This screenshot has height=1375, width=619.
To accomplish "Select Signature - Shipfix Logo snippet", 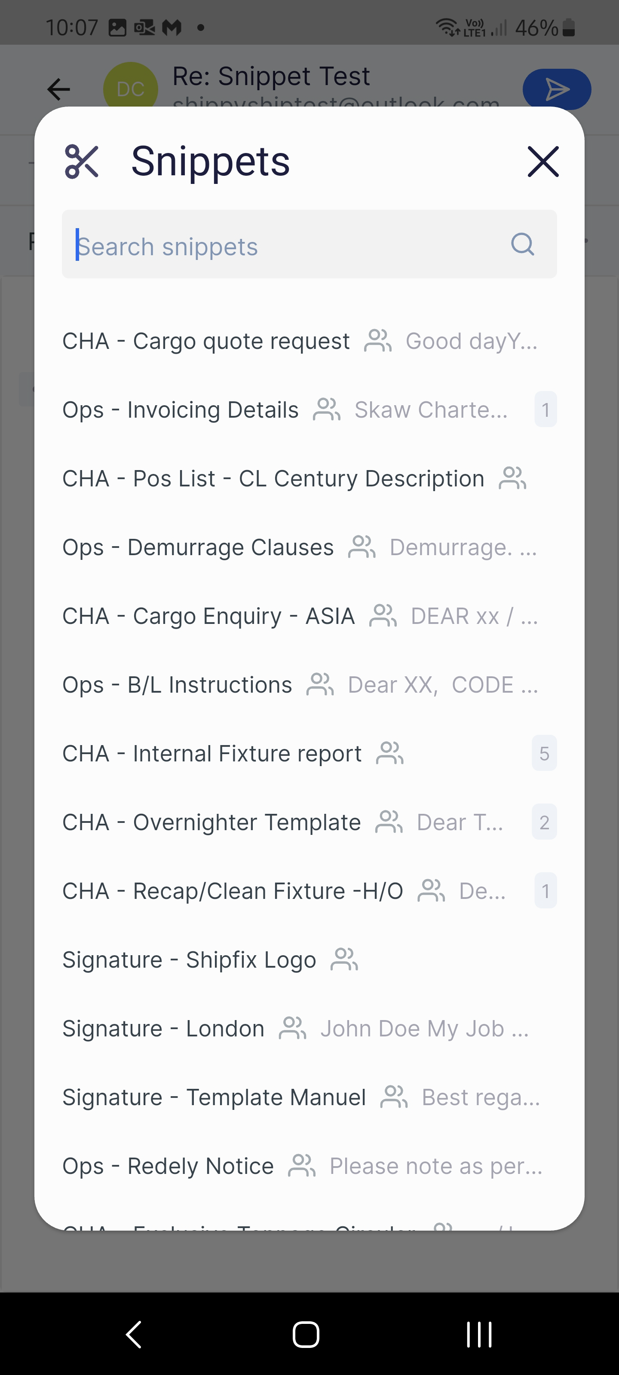I will pos(189,960).
